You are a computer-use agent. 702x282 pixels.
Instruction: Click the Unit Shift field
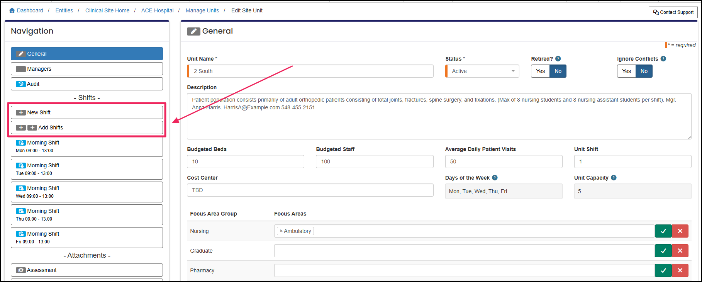coord(632,161)
